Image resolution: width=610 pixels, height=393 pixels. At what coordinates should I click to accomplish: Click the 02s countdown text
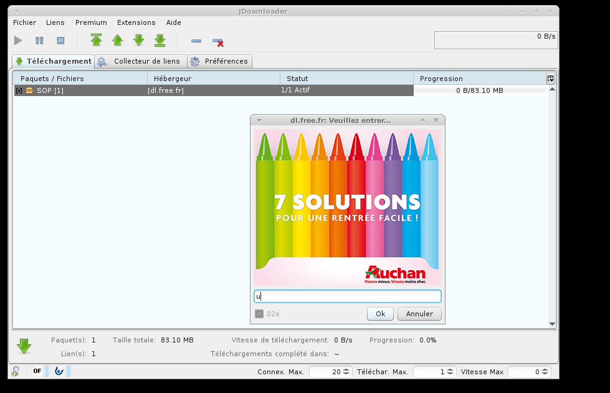click(x=273, y=314)
